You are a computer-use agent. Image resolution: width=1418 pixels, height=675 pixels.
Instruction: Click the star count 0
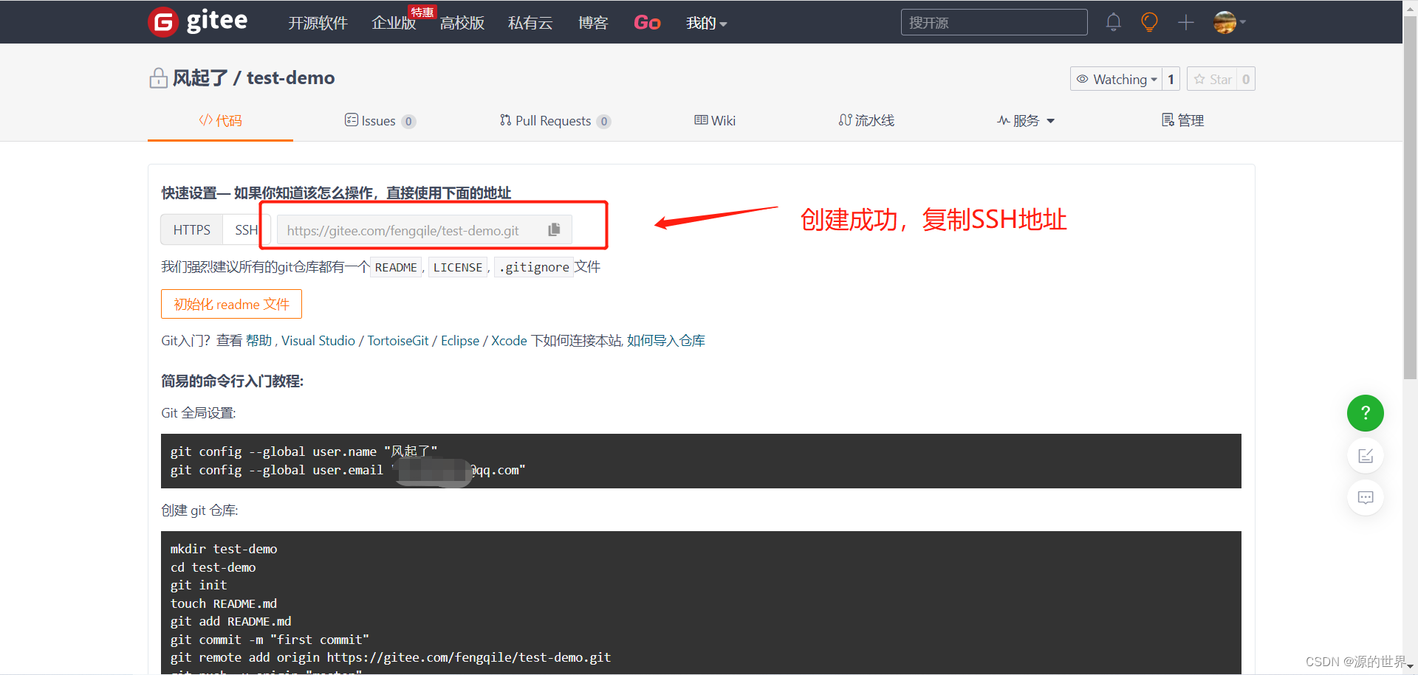tap(1246, 79)
